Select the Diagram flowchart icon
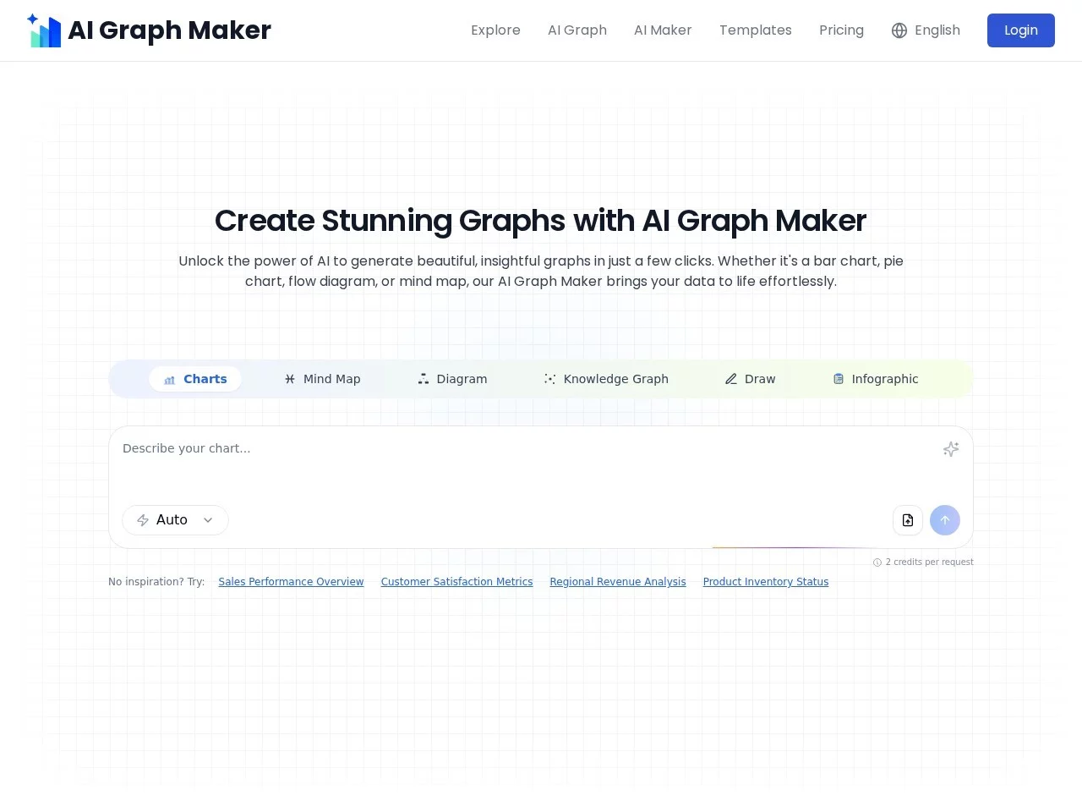This screenshot has height=812, width=1082. click(x=423, y=379)
